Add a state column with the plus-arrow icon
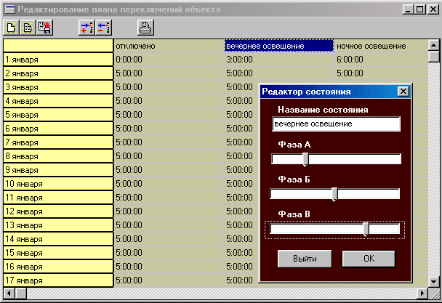Image resolution: width=442 pixels, height=303 pixels. click(87, 28)
